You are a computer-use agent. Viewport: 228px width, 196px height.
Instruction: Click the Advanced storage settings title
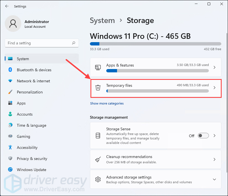point(129,177)
